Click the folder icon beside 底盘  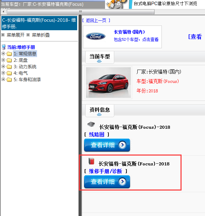(9, 60)
